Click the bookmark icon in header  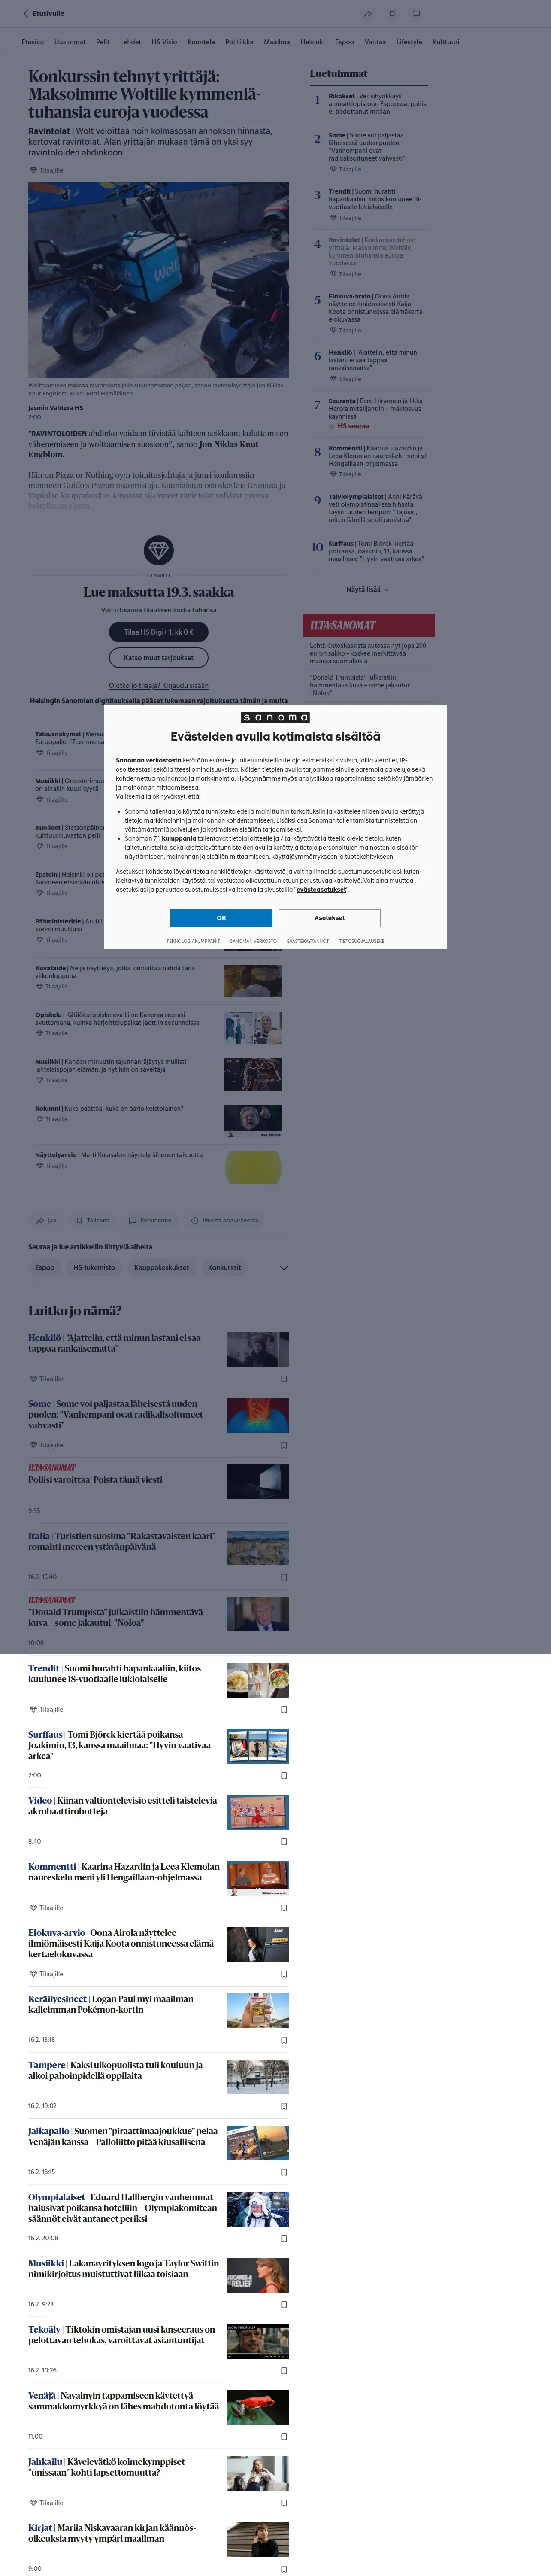point(391,14)
